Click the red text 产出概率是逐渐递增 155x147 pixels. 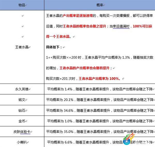(78, 16)
